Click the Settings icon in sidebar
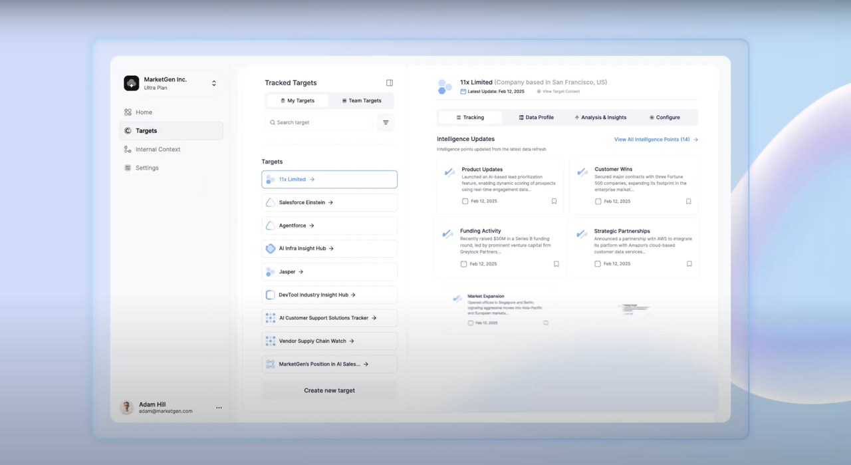 (128, 168)
